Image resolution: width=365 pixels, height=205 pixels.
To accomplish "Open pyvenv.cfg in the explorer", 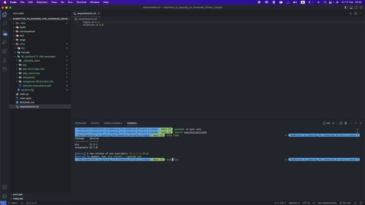I will [40, 90].
